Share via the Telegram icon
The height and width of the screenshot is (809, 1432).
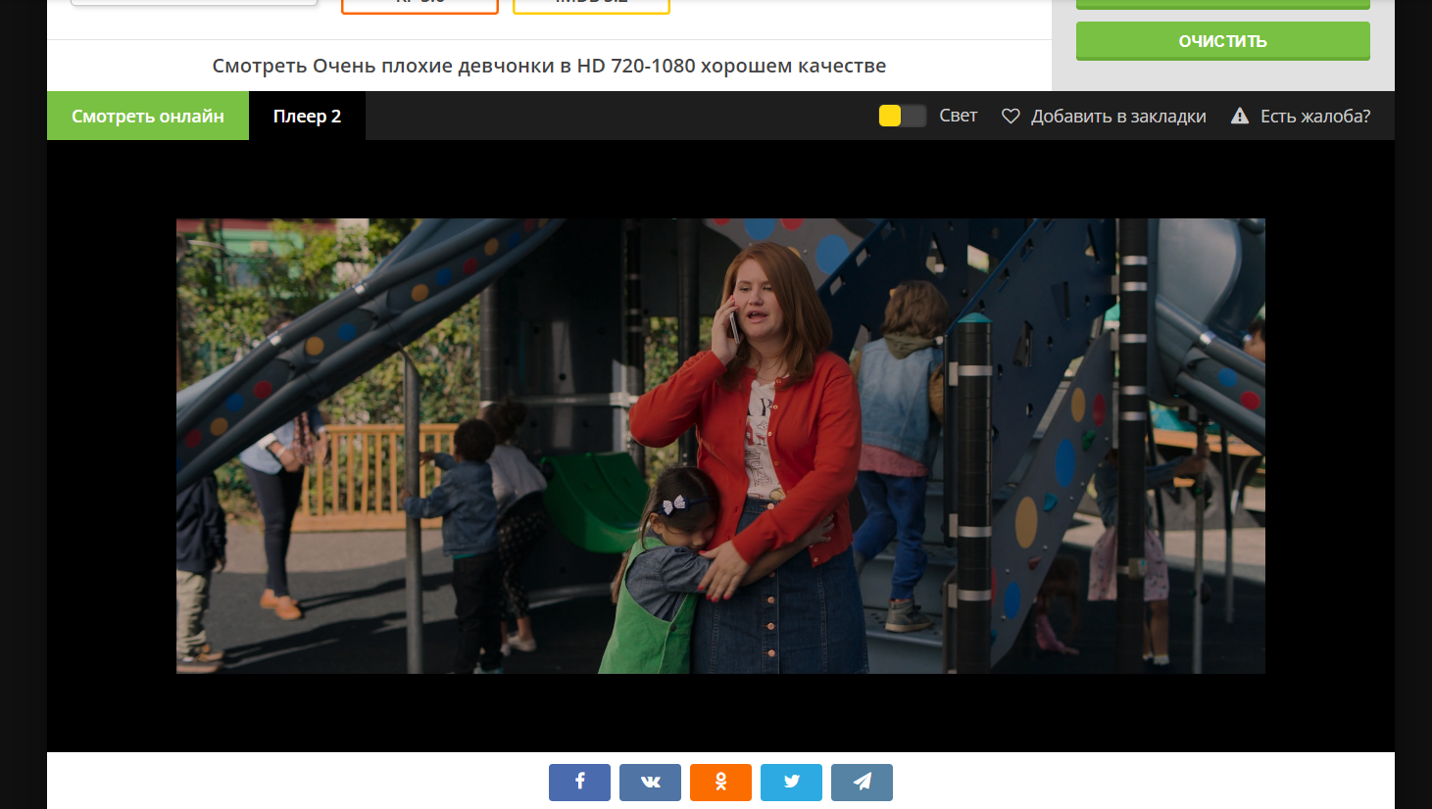[x=862, y=782]
